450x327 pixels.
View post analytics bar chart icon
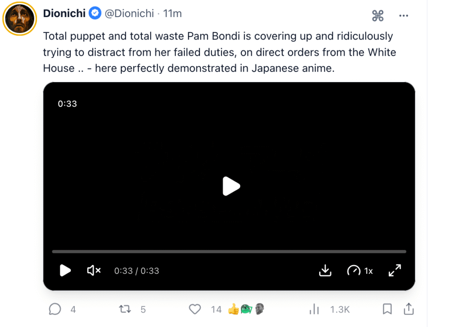[314, 309]
